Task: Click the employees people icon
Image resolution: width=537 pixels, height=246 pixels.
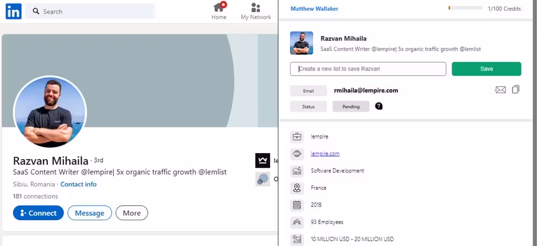Action: pos(296,222)
